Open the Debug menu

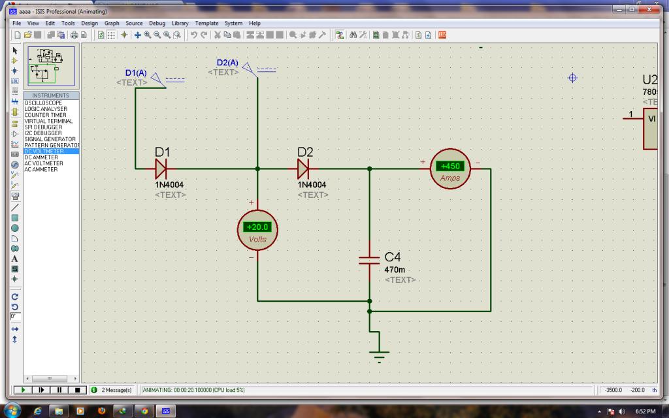coord(157,23)
